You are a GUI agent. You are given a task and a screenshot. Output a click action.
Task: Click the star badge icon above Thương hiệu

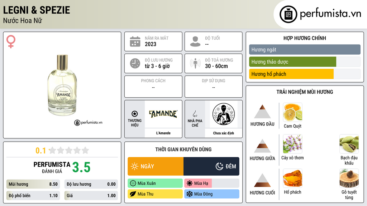[x=135, y=114]
